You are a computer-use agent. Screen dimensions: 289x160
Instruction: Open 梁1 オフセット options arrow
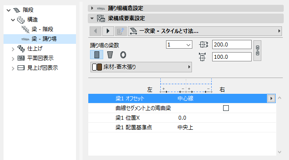[x=271, y=98]
